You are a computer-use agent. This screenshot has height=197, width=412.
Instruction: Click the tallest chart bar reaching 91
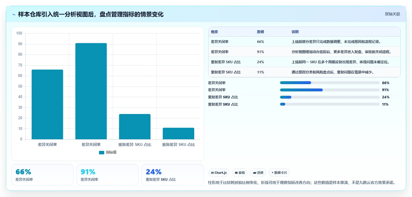click(x=91, y=91)
